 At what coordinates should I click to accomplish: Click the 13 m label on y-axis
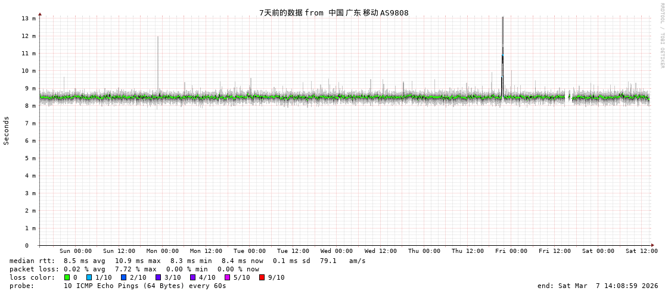tap(29, 18)
